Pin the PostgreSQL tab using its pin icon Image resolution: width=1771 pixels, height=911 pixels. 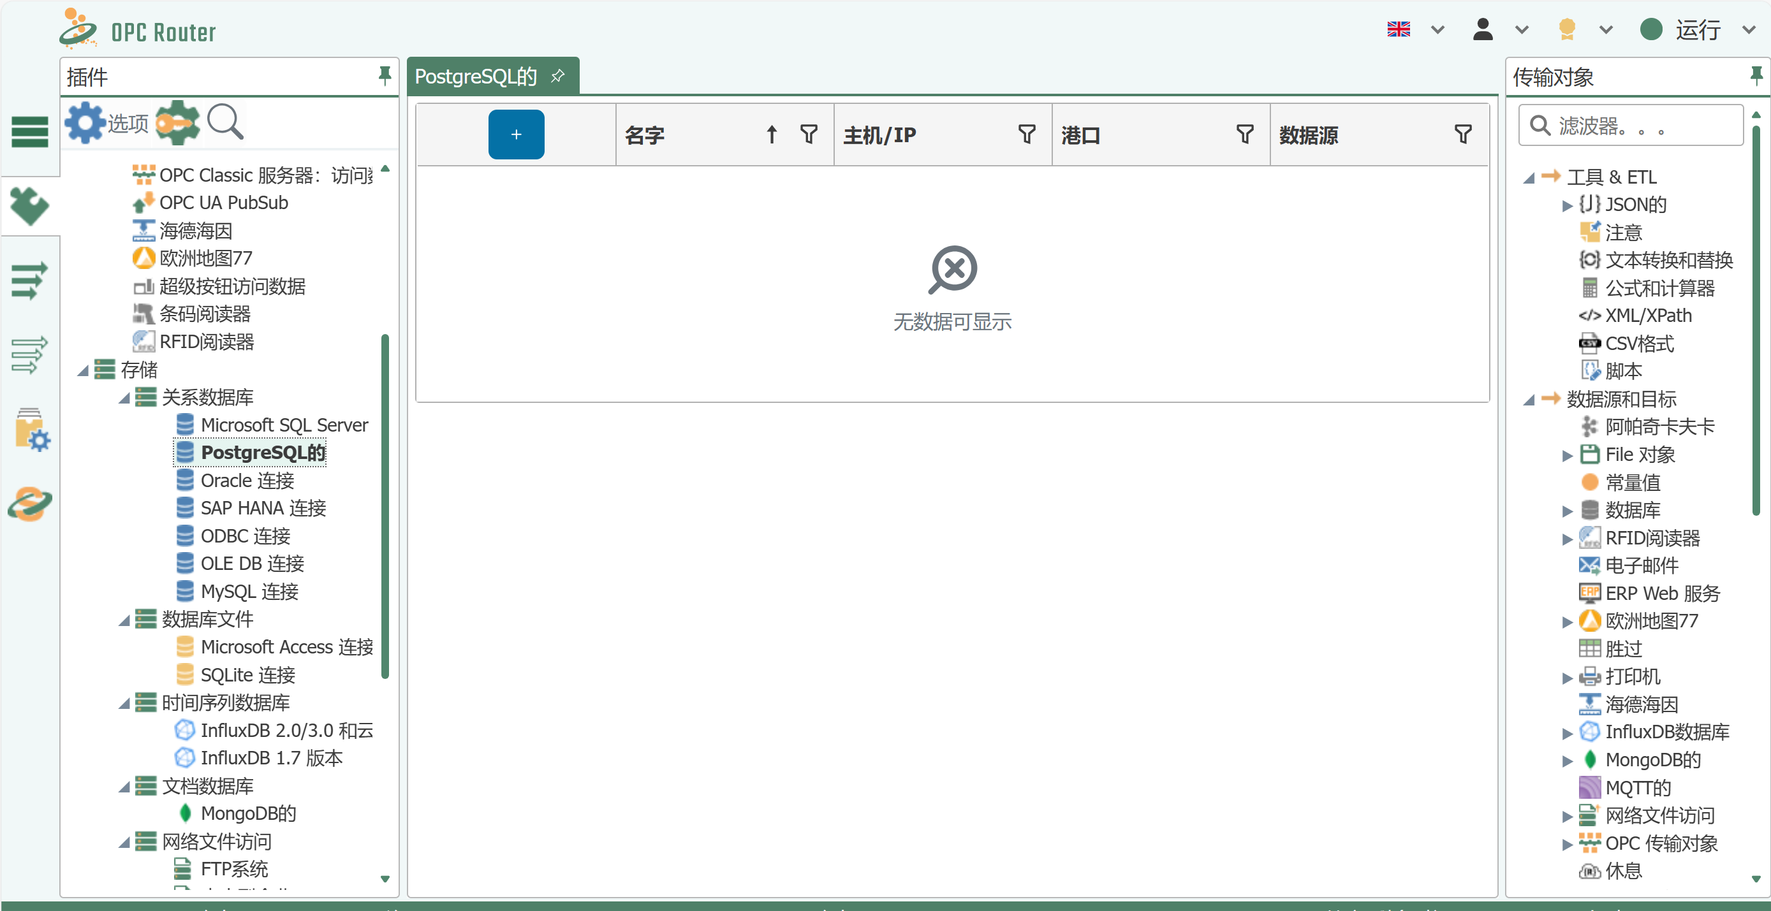(x=558, y=76)
